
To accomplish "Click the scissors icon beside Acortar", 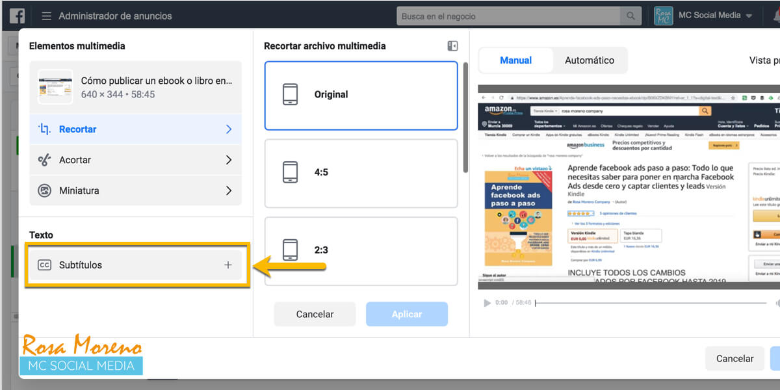I will pyautogui.click(x=44, y=160).
